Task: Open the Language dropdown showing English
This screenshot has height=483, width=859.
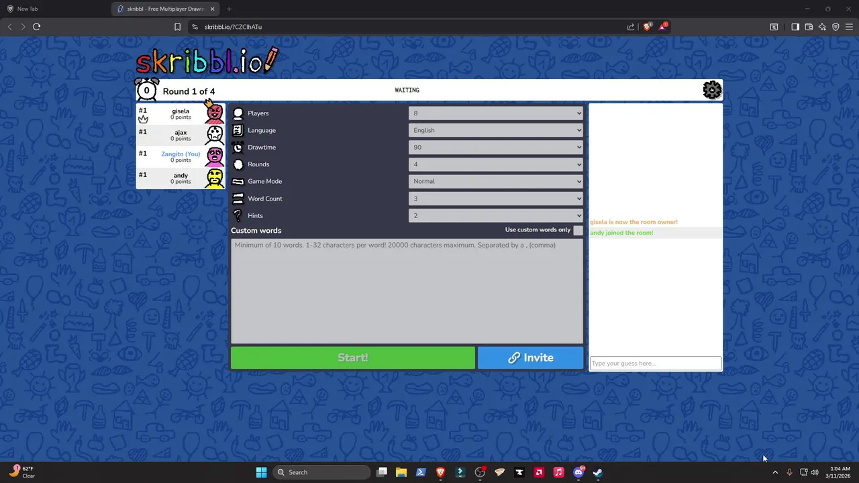Action: pos(496,130)
